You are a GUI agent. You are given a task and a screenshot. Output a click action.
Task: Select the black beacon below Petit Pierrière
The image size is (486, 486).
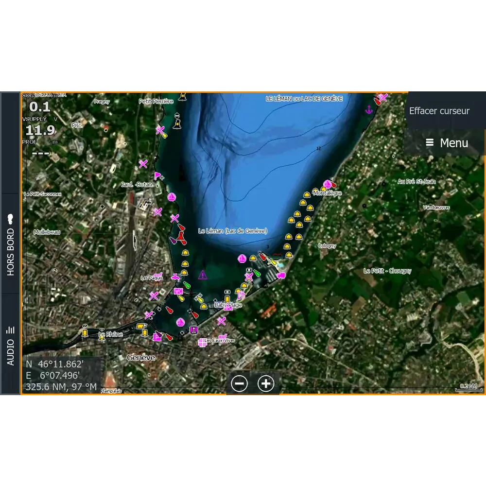pos(177,122)
